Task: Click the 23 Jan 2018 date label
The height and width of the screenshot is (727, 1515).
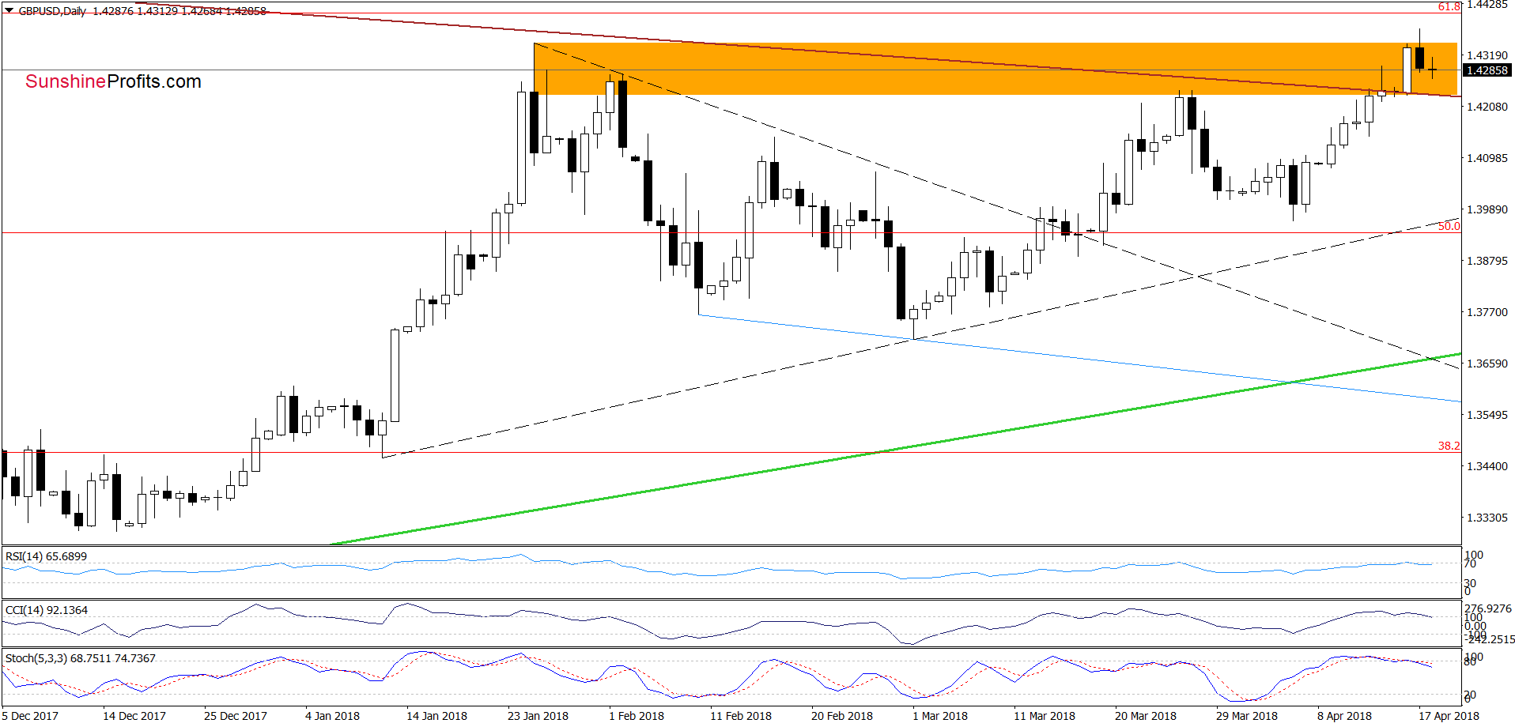Action: [538, 716]
